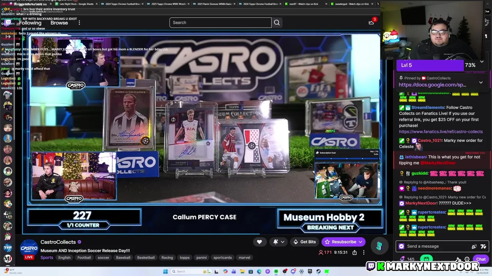The height and width of the screenshot is (276, 492).
Task: Click the share stream icon
Action: (354, 253)
